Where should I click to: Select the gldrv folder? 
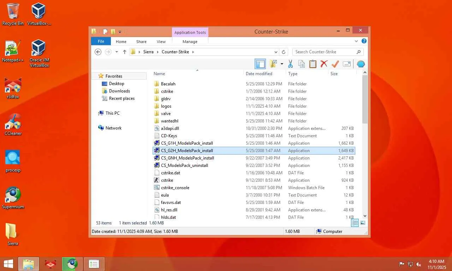[x=254, y=99]
